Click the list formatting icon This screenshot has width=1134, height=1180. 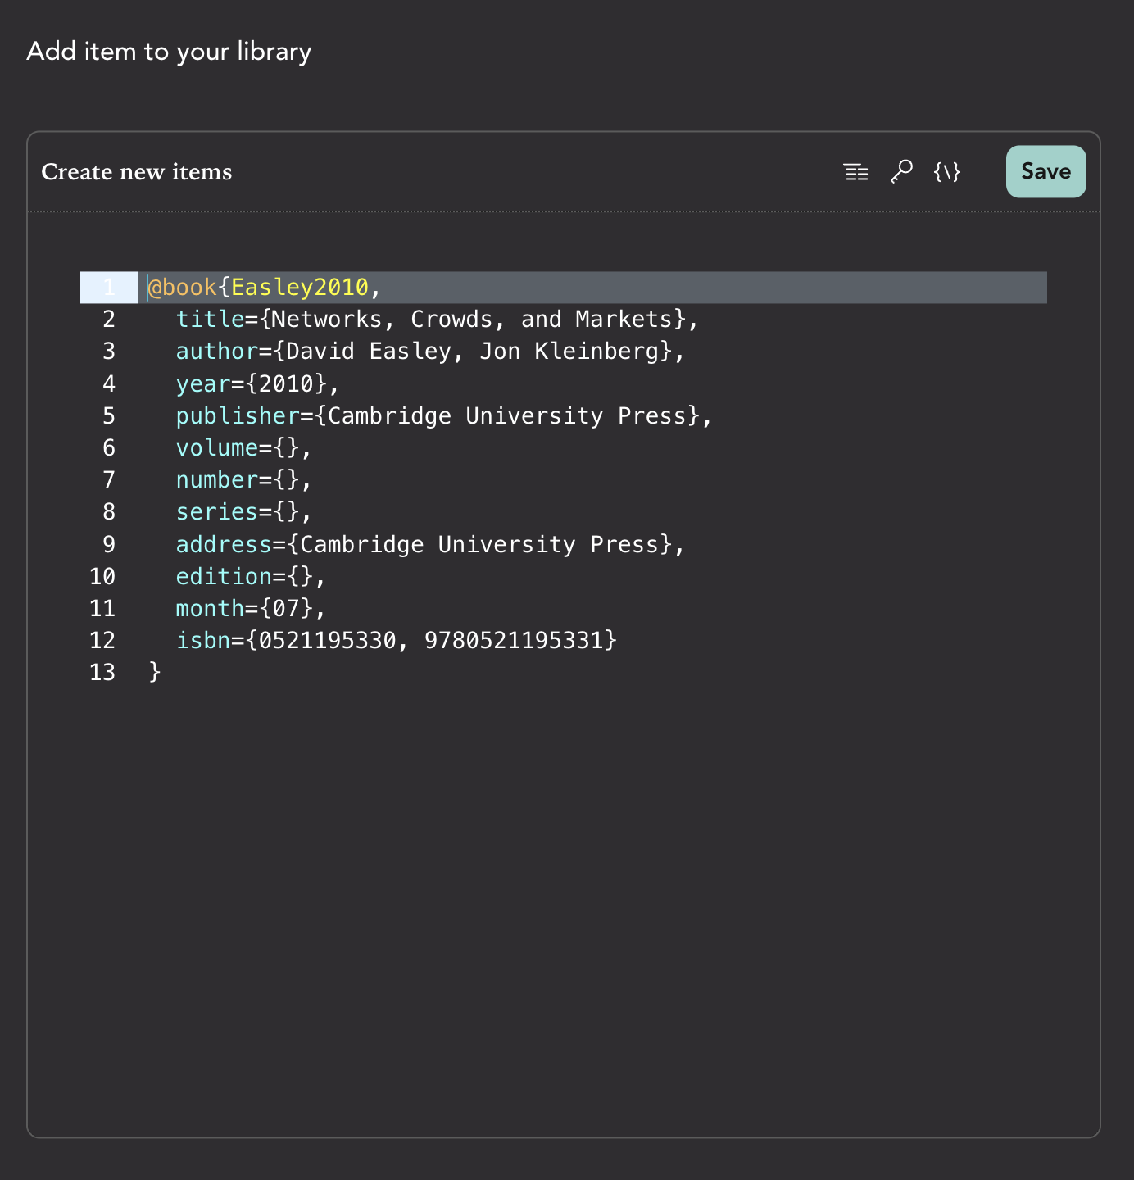(x=855, y=171)
